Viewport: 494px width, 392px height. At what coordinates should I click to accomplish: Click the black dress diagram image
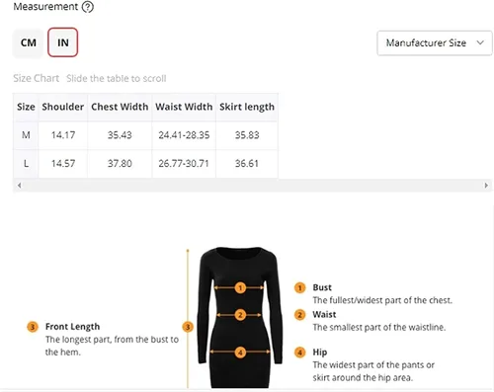(x=240, y=317)
